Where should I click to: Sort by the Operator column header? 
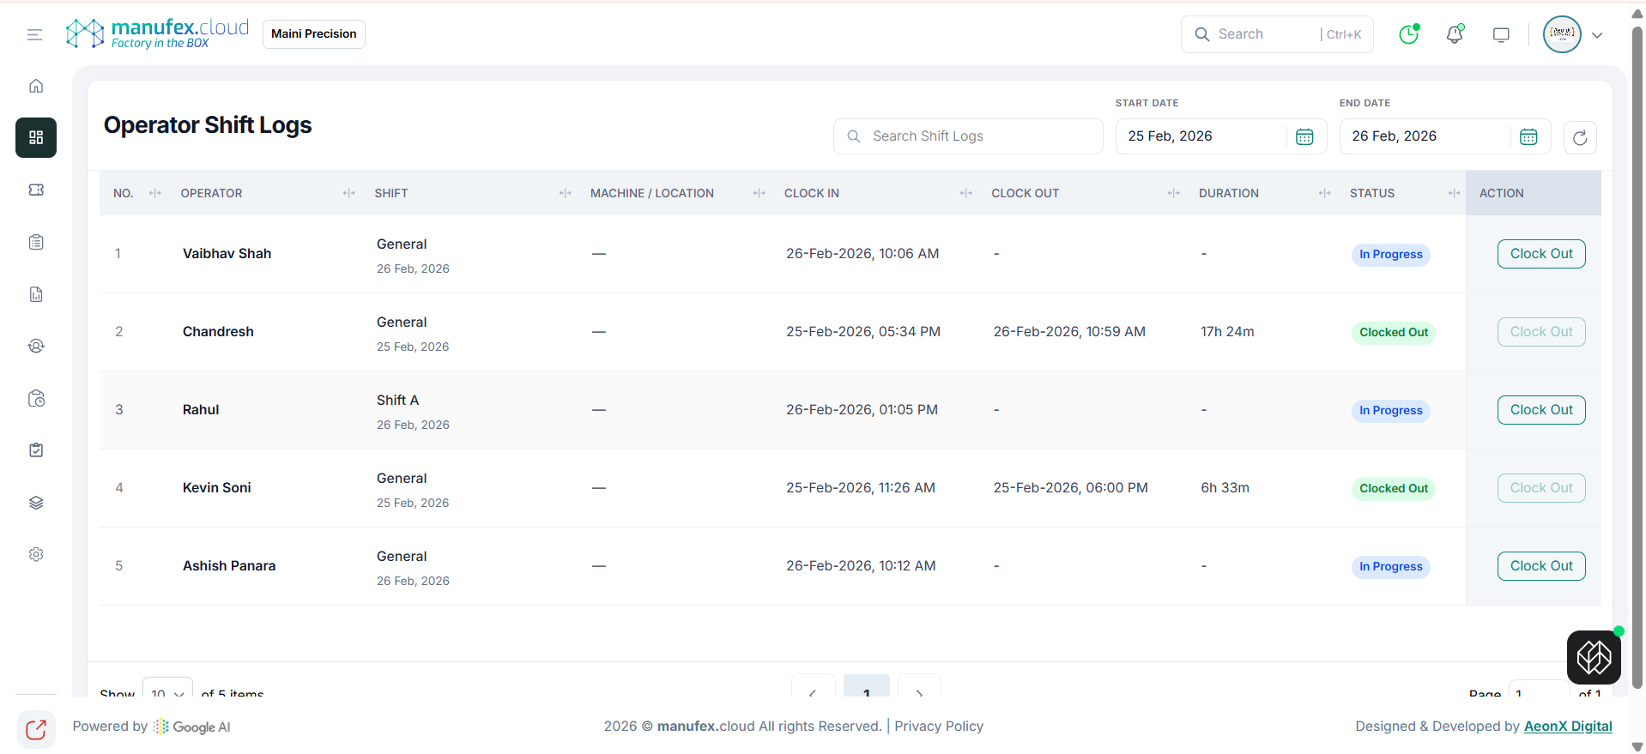pos(212,193)
